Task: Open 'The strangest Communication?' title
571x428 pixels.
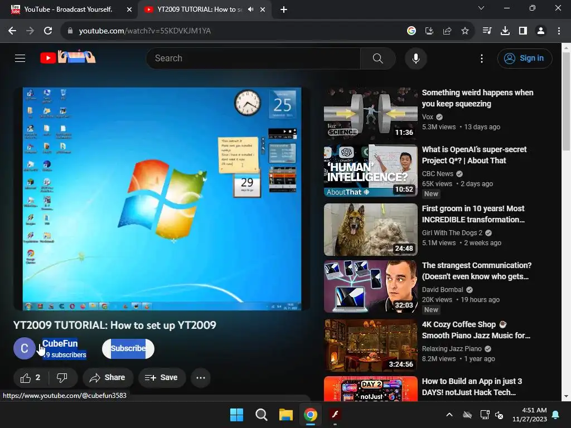Action: coord(477,271)
